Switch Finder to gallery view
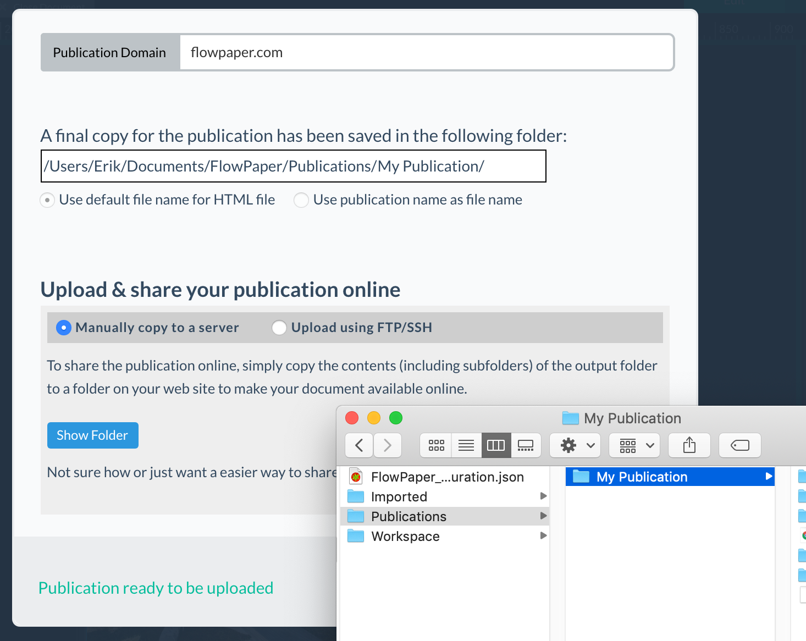Image resolution: width=806 pixels, height=641 pixels. pos(526,445)
